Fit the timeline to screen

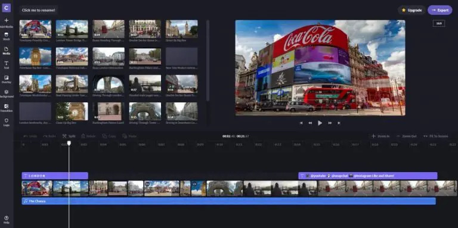(435, 136)
